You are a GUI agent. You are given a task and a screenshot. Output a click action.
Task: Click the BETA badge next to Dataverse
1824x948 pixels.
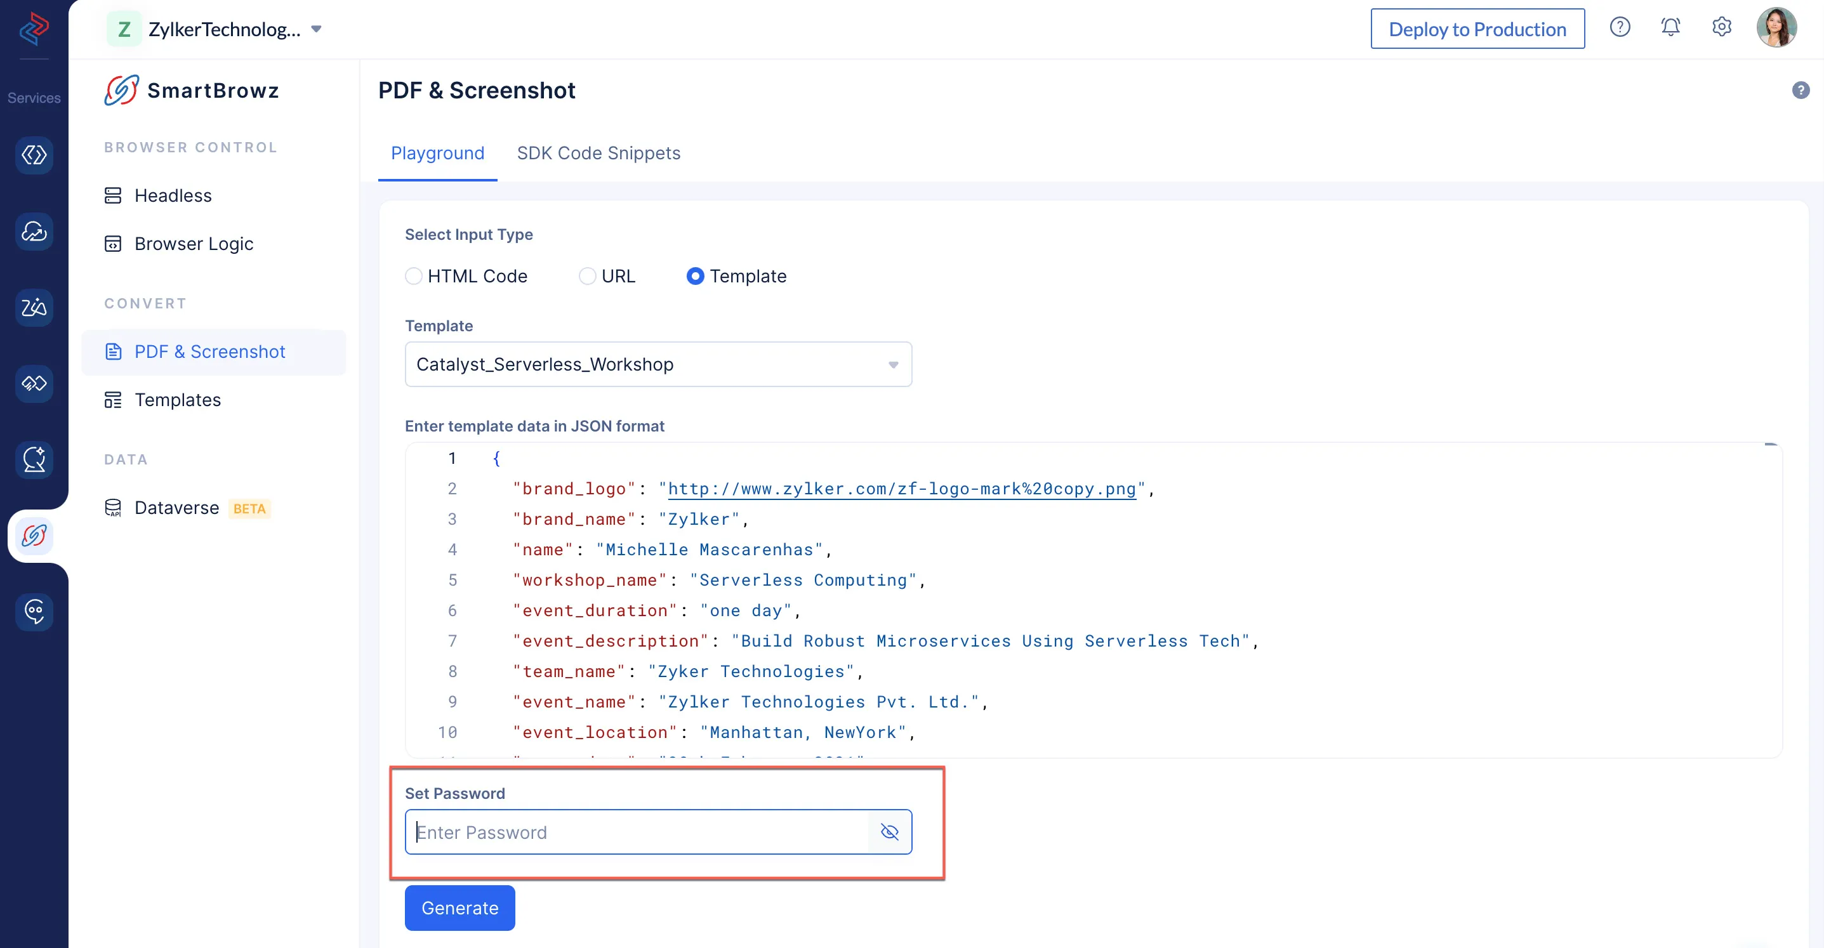(249, 508)
